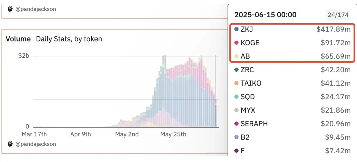Click the tooltip date 2025-06-15 00:00

(x=265, y=15)
